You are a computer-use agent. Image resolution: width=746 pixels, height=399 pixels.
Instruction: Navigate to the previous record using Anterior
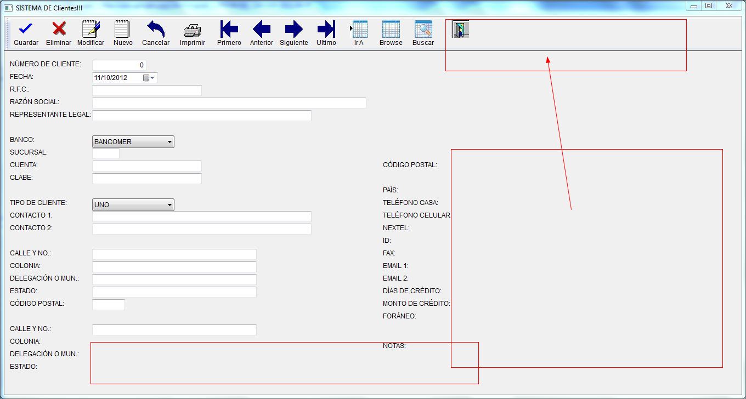[261, 29]
